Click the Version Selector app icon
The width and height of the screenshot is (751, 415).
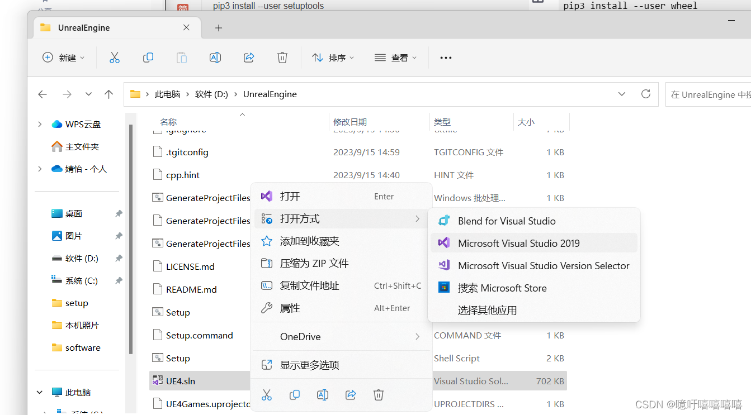click(x=444, y=265)
